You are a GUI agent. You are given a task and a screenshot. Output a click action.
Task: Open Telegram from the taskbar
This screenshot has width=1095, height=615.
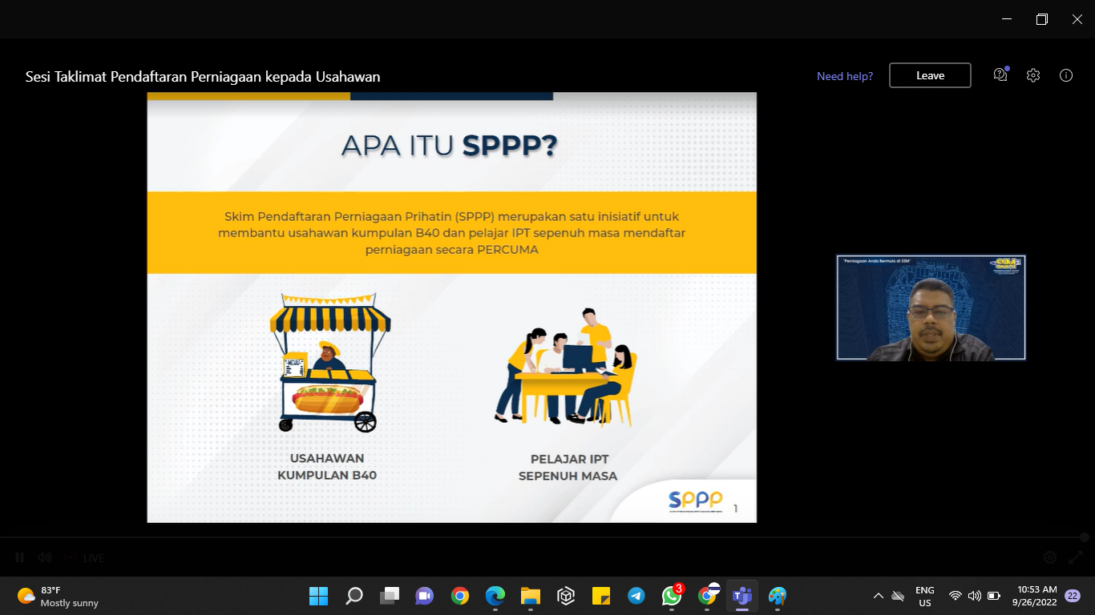636,596
